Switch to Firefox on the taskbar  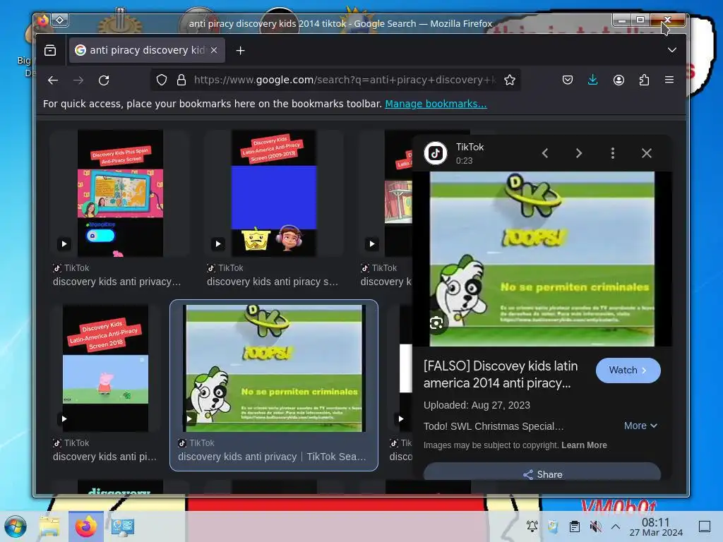pos(85,526)
